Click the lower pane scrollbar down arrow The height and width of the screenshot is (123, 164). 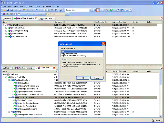pyautogui.click(x=161, y=116)
